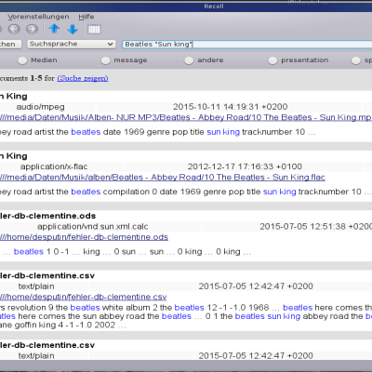Open the fehler-db-clementine.ods link
This screenshot has width=372, height=372.
coord(84,237)
